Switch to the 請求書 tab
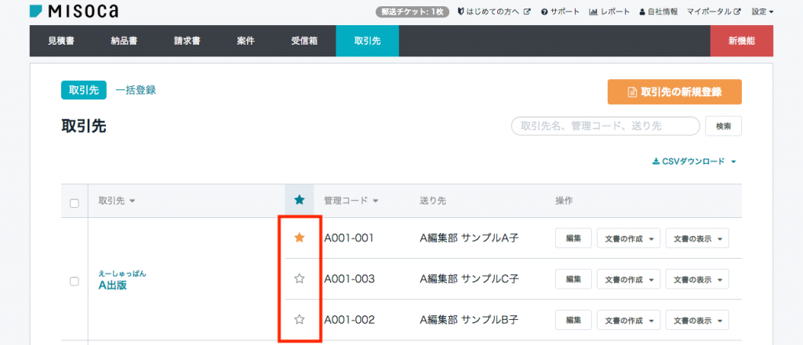The height and width of the screenshot is (345, 803). (x=187, y=41)
